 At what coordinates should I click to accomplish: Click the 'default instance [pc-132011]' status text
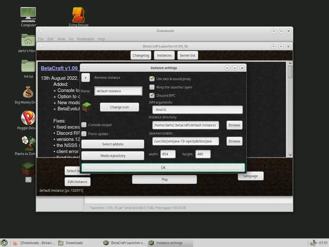pyautogui.click(x=61, y=190)
